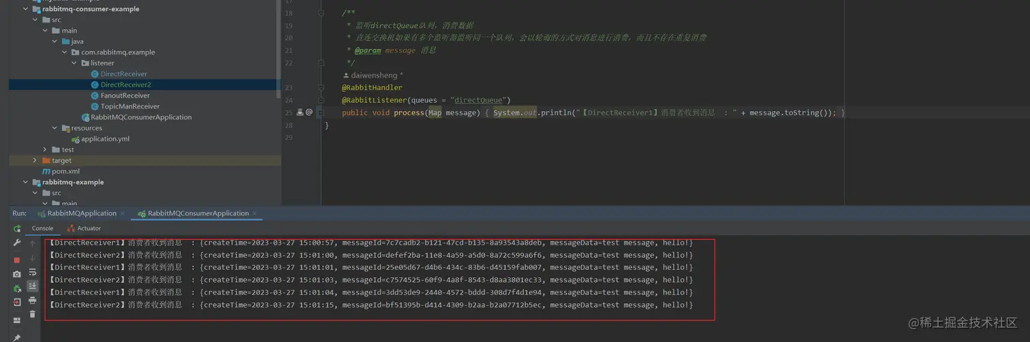Click the TopicManReceiver class icon
Screen dimensions: 1030x342
pyautogui.click(x=95, y=106)
